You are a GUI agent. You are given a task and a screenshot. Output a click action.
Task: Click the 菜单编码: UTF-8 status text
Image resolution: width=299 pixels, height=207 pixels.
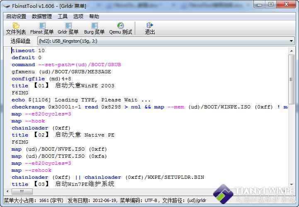[139, 200]
